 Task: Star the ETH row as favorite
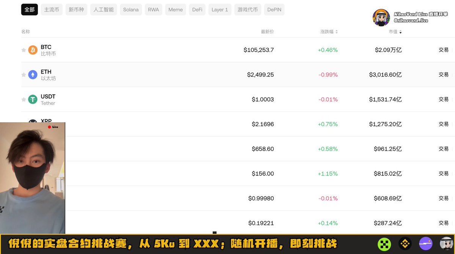click(24, 75)
